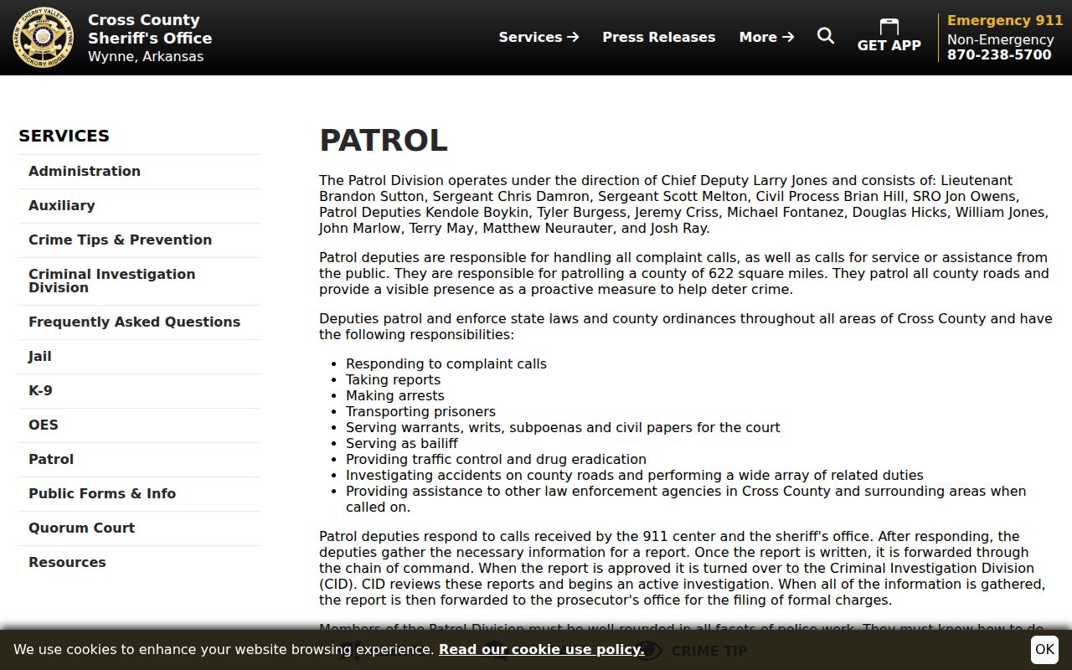Click the SERVICES sidebar heading

64,136
